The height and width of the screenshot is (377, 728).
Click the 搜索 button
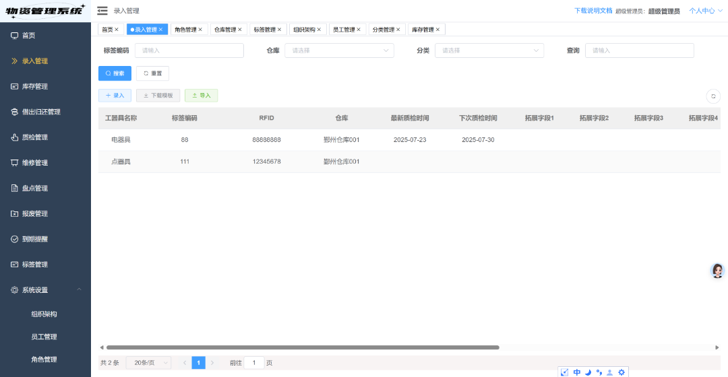point(115,73)
